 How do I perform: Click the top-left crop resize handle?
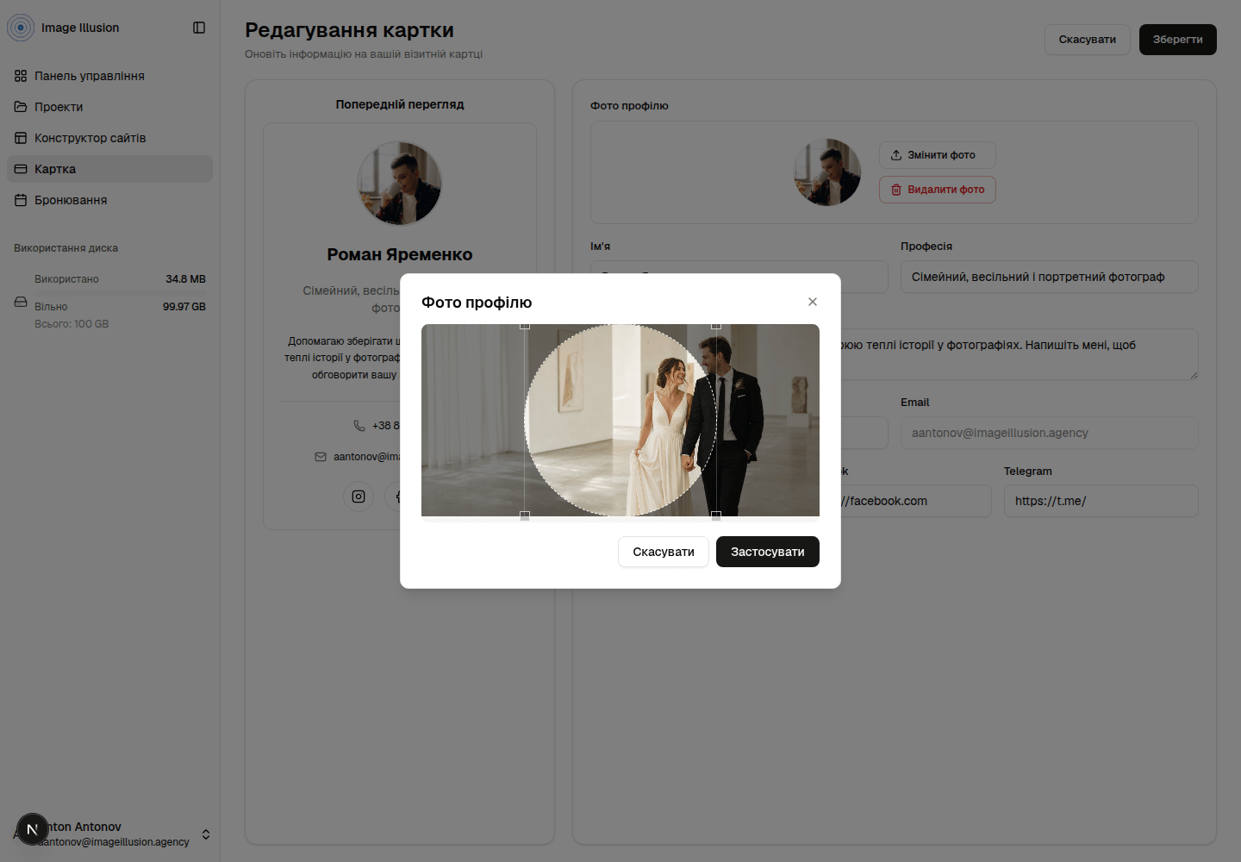click(525, 326)
